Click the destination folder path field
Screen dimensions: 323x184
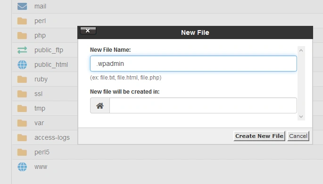click(x=203, y=106)
